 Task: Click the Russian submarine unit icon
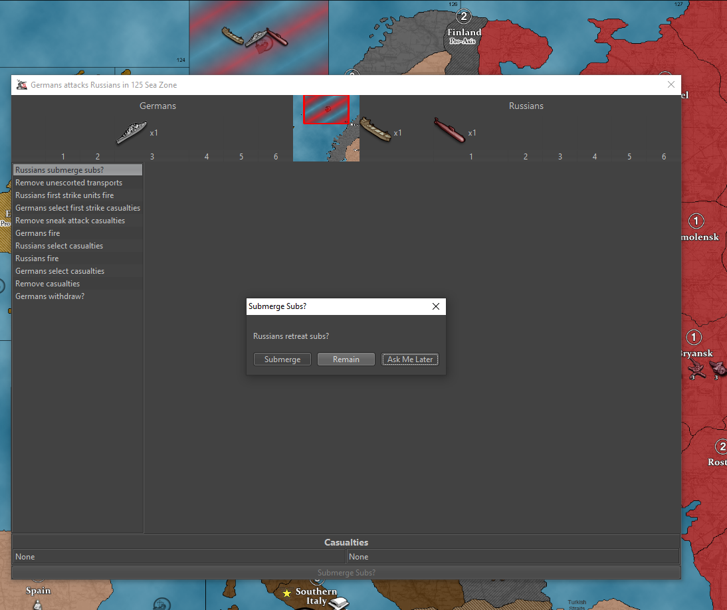[x=450, y=130]
